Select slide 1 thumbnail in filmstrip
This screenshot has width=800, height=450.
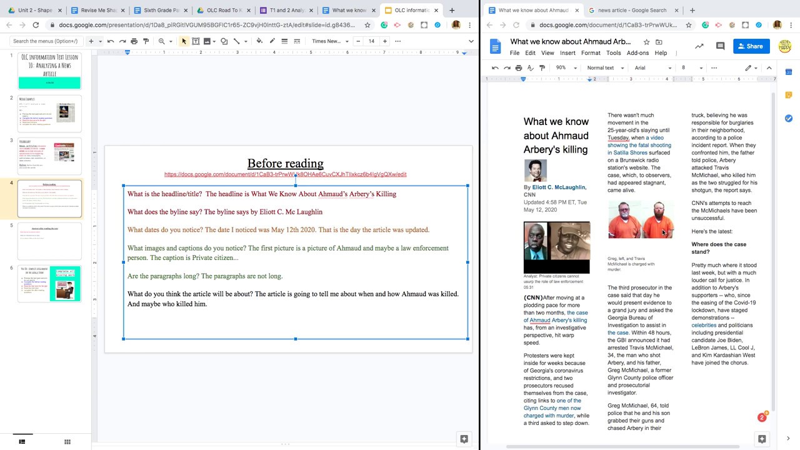(49, 71)
